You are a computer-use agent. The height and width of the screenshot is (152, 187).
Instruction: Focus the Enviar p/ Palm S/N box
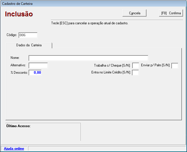pyautogui.click(x=175, y=65)
